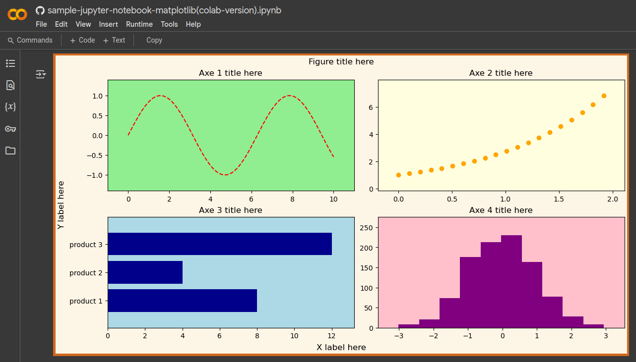Image resolution: width=636 pixels, height=362 pixels.
Task: Open the Runtime menu
Action: [139, 24]
